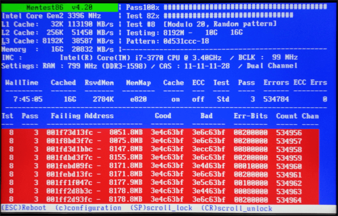Activate the (CR)scroll_unlock option

[x=237, y=208]
